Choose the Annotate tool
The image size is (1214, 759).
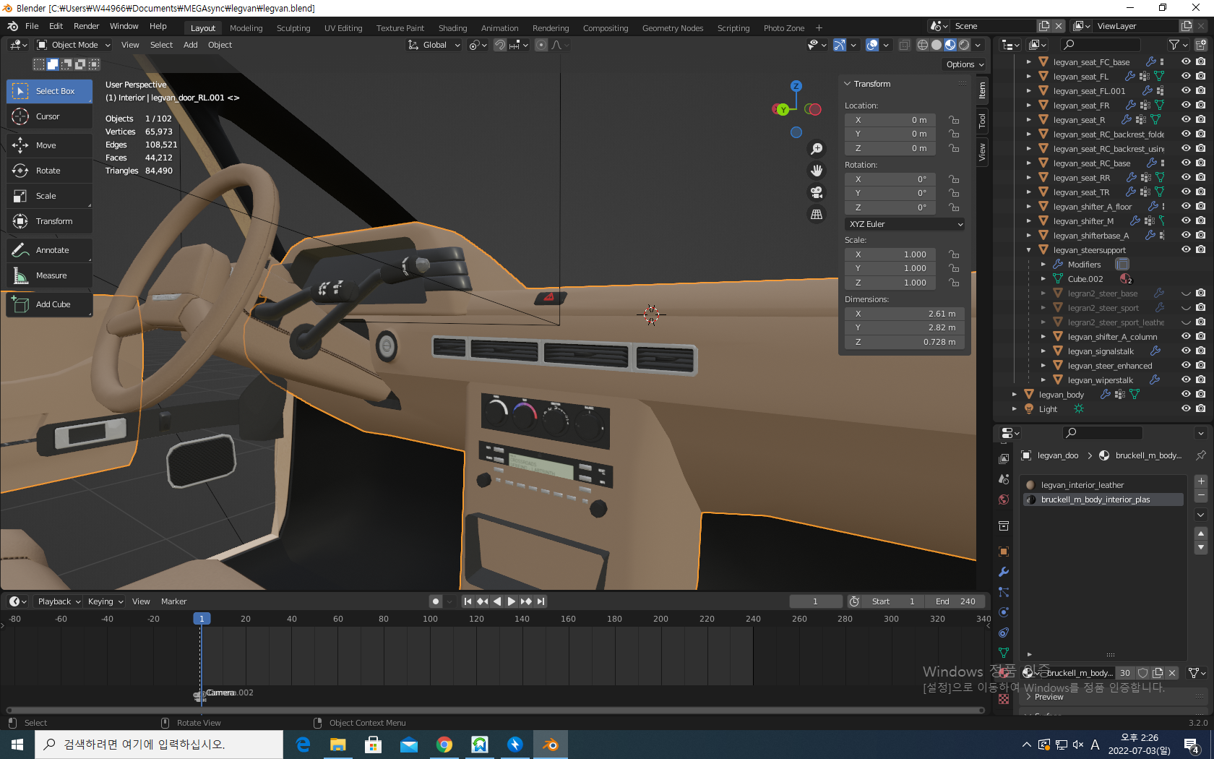click(50, 250)
